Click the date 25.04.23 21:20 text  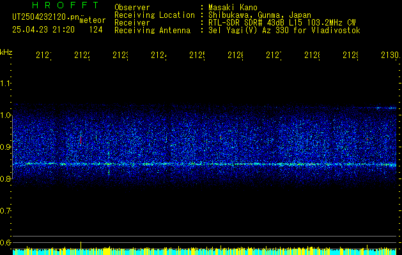(43, 30)
